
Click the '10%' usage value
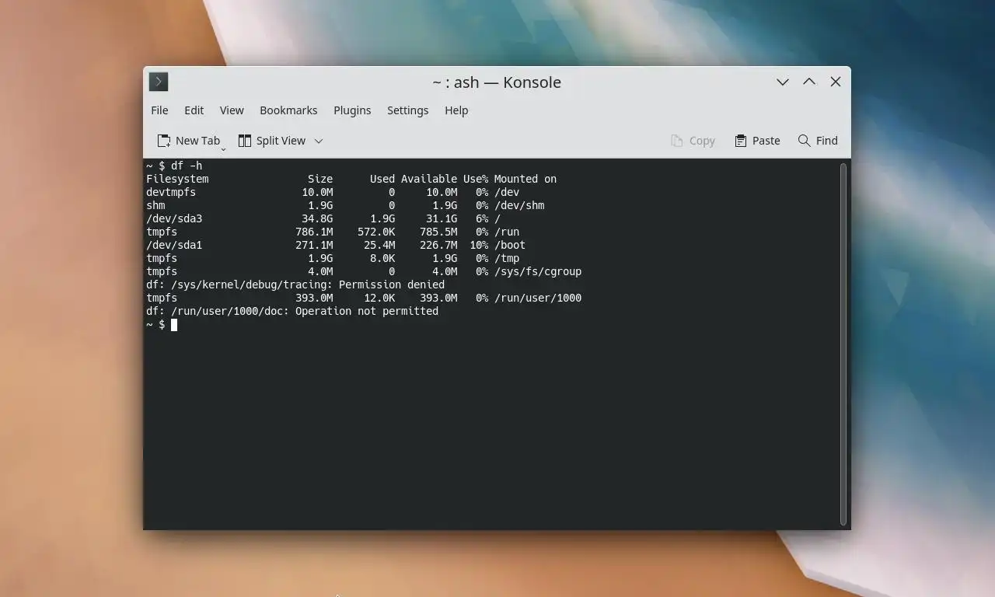pos(479,245)
